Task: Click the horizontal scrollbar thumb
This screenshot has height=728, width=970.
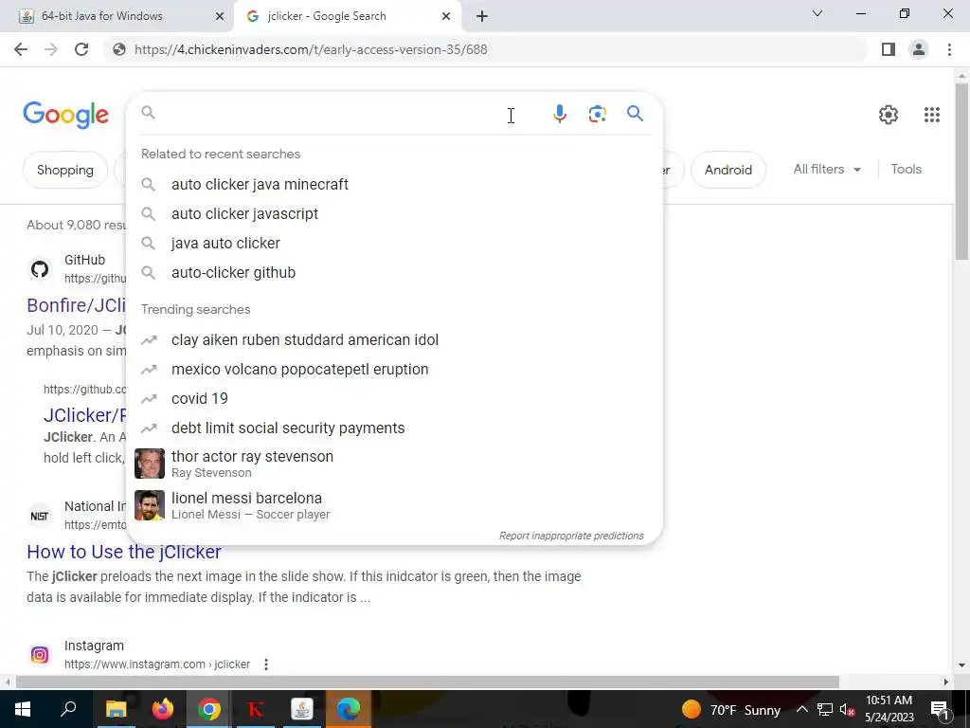Action: click(x=427, y=682)
